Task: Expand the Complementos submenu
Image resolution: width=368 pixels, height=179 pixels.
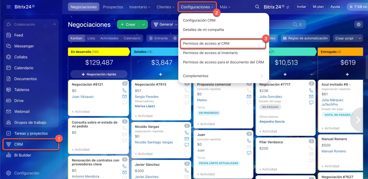Action: pos(223,76)
